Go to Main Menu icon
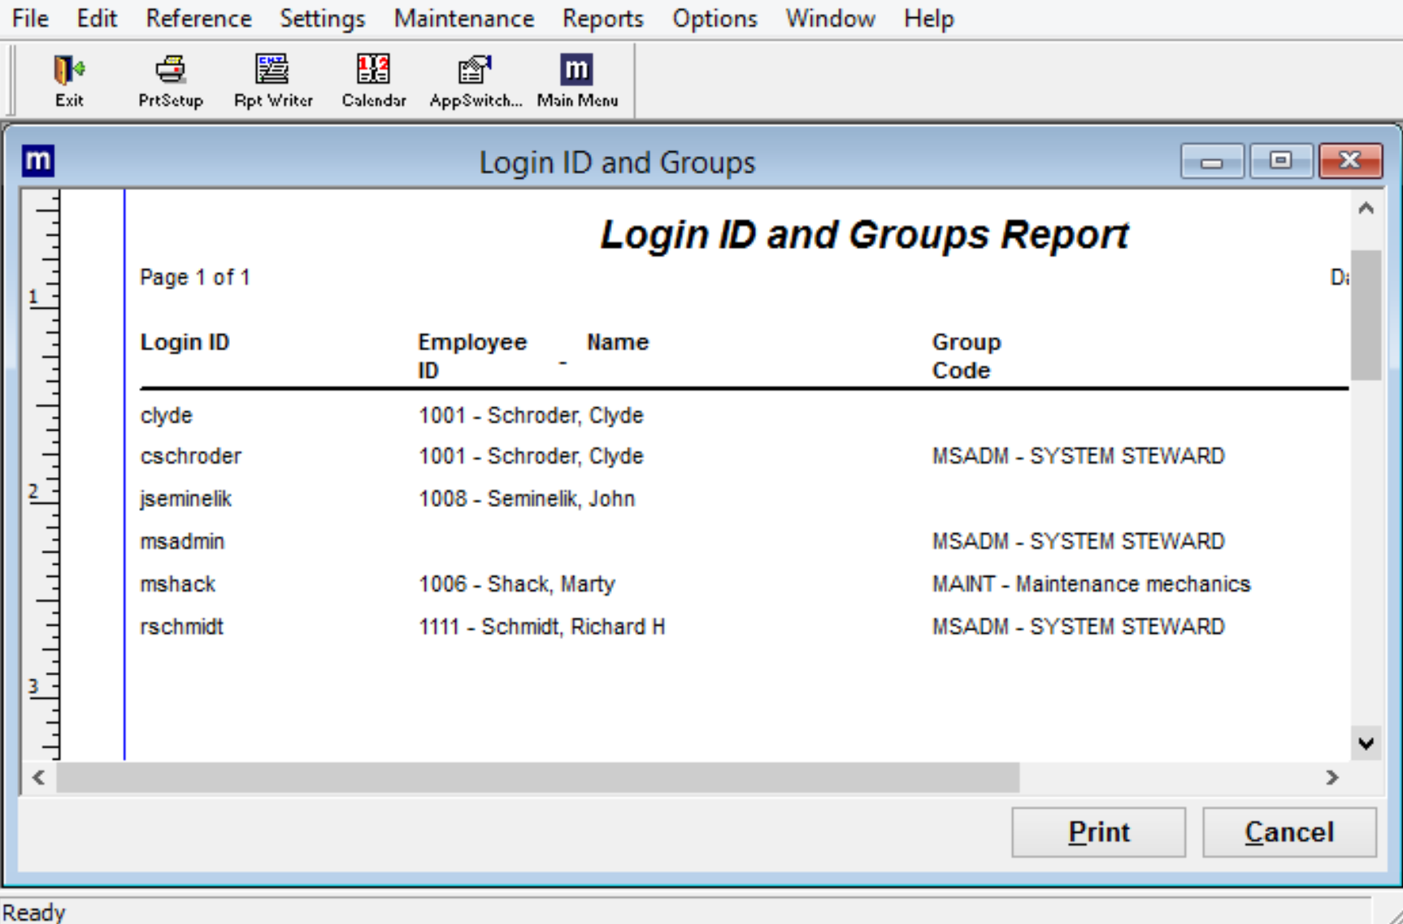This screenshot has width=1403, height=924. pyautogui.click(x=576, y=80)
